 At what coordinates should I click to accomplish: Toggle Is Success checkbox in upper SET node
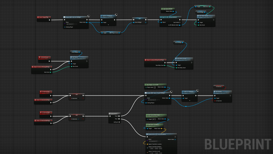[78, 99]
